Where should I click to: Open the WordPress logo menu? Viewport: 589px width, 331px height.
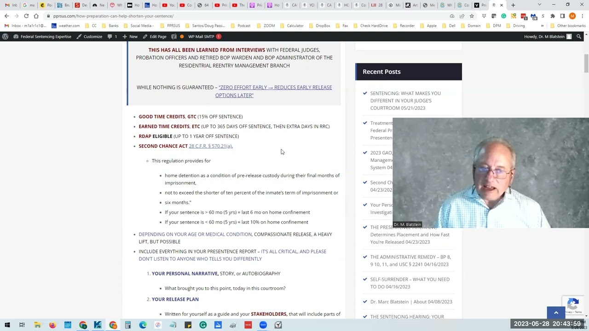5,36
